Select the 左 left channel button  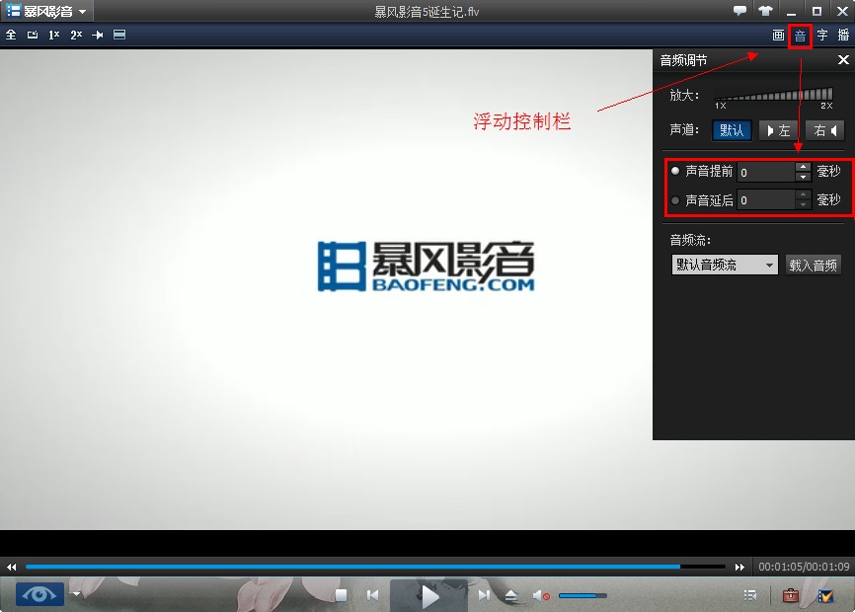click(x=778, y=129)
